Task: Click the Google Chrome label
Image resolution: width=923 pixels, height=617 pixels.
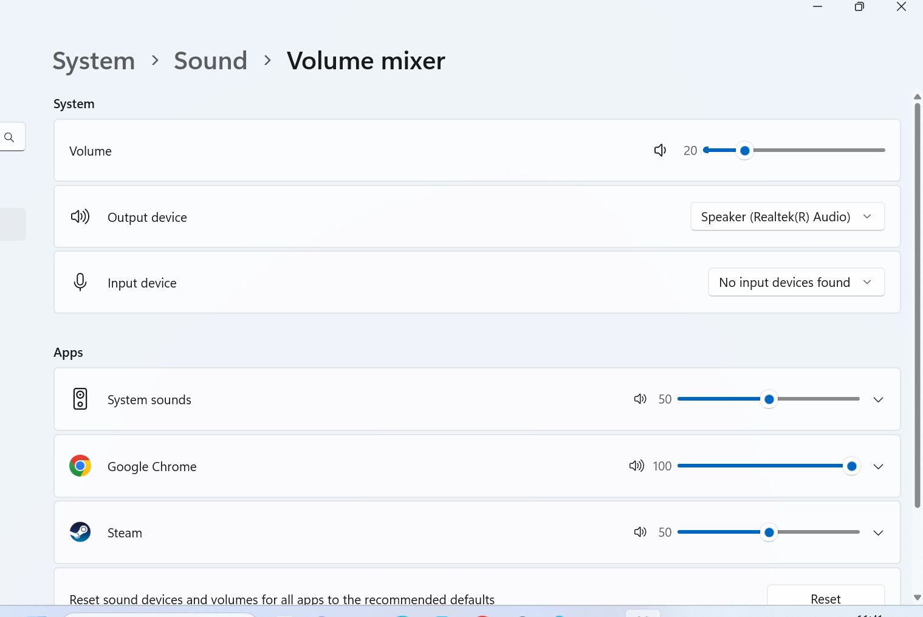Action: click(152, 467)
